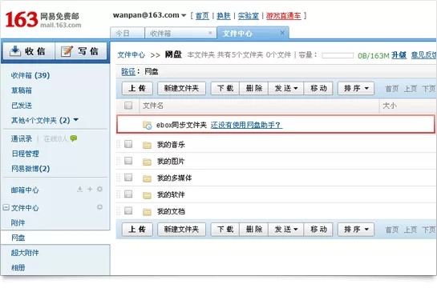Click the 写信 compose pencil icon
437x288 pixels.
click(67, 51)
